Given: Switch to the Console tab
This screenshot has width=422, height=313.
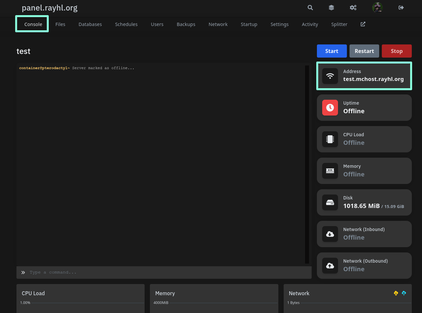Looking at the screenshot, I should [33, 24].
